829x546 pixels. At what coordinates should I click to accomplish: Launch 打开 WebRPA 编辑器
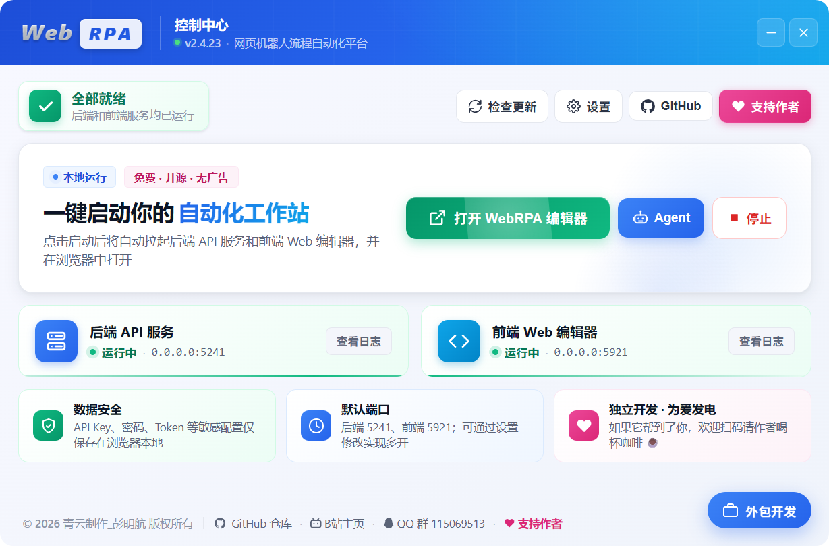click(508, 218)
